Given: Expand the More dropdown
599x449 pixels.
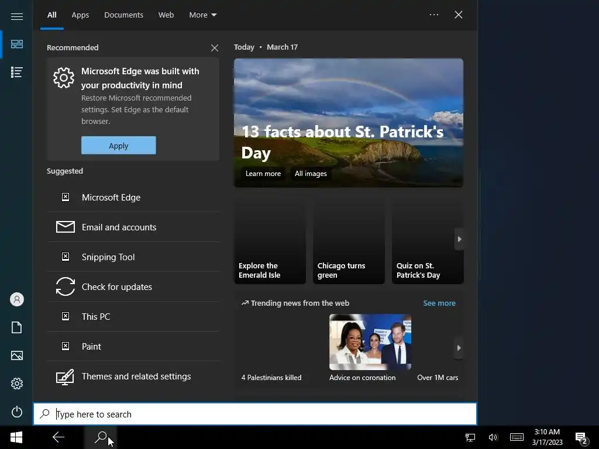Looking at the screenshot, I should coord(203,15).
